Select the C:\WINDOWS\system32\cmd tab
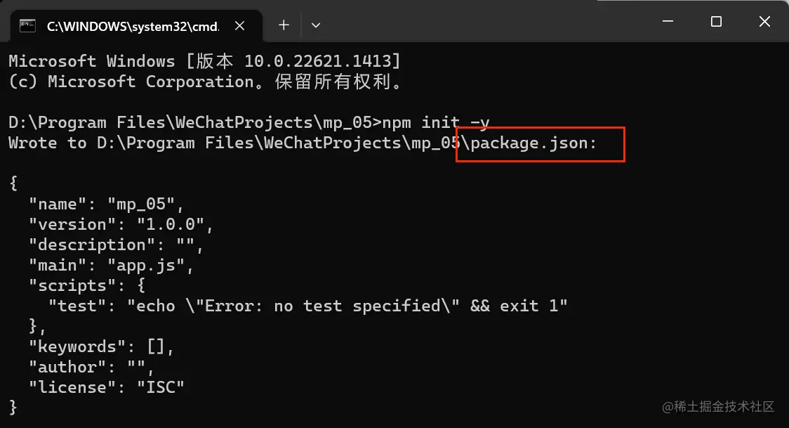 (x=132, y=26)
